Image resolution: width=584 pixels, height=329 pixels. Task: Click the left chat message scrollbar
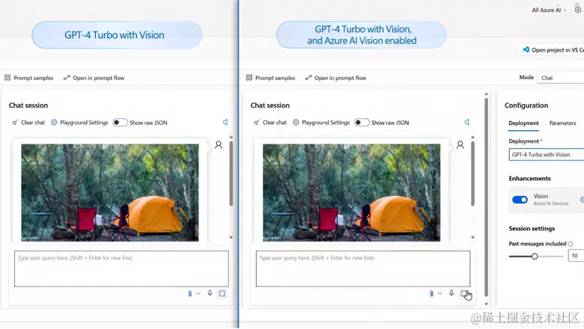pyautogui.click(x=231, y=173)
